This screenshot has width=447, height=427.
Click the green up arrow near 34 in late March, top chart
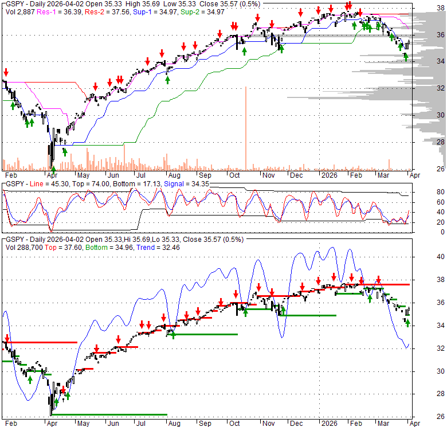click(406, 57)
